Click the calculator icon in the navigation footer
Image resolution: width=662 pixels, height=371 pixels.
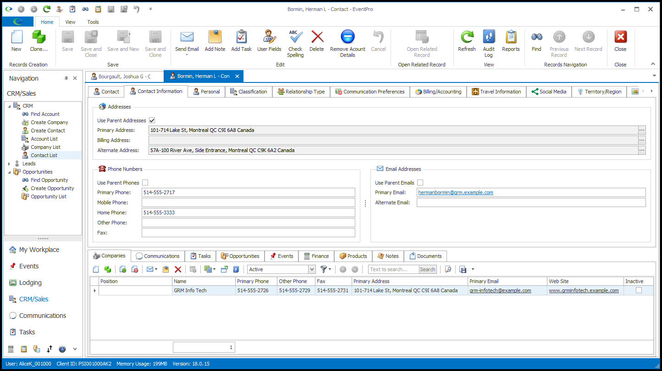pyautogui.click(x=11, y=349)
